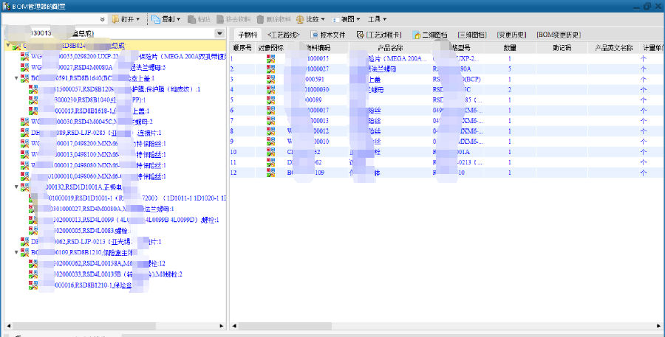Switch to the 工艺路线 tab
The height and width of the screenshot is (337, 665).
pos(284,35)
